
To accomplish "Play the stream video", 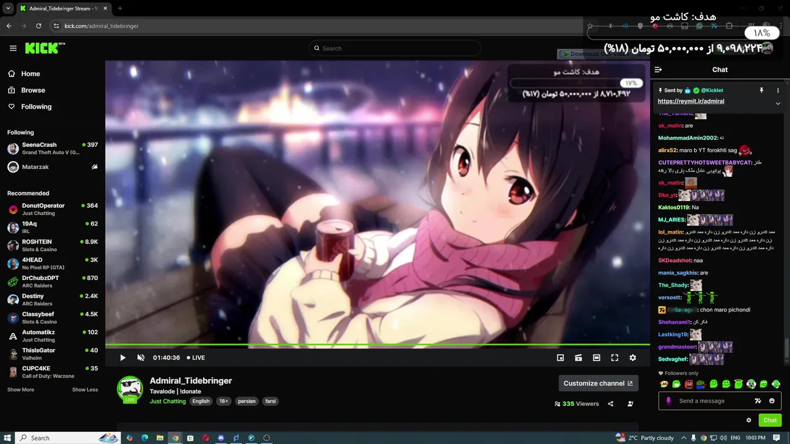I will [122, 358].
